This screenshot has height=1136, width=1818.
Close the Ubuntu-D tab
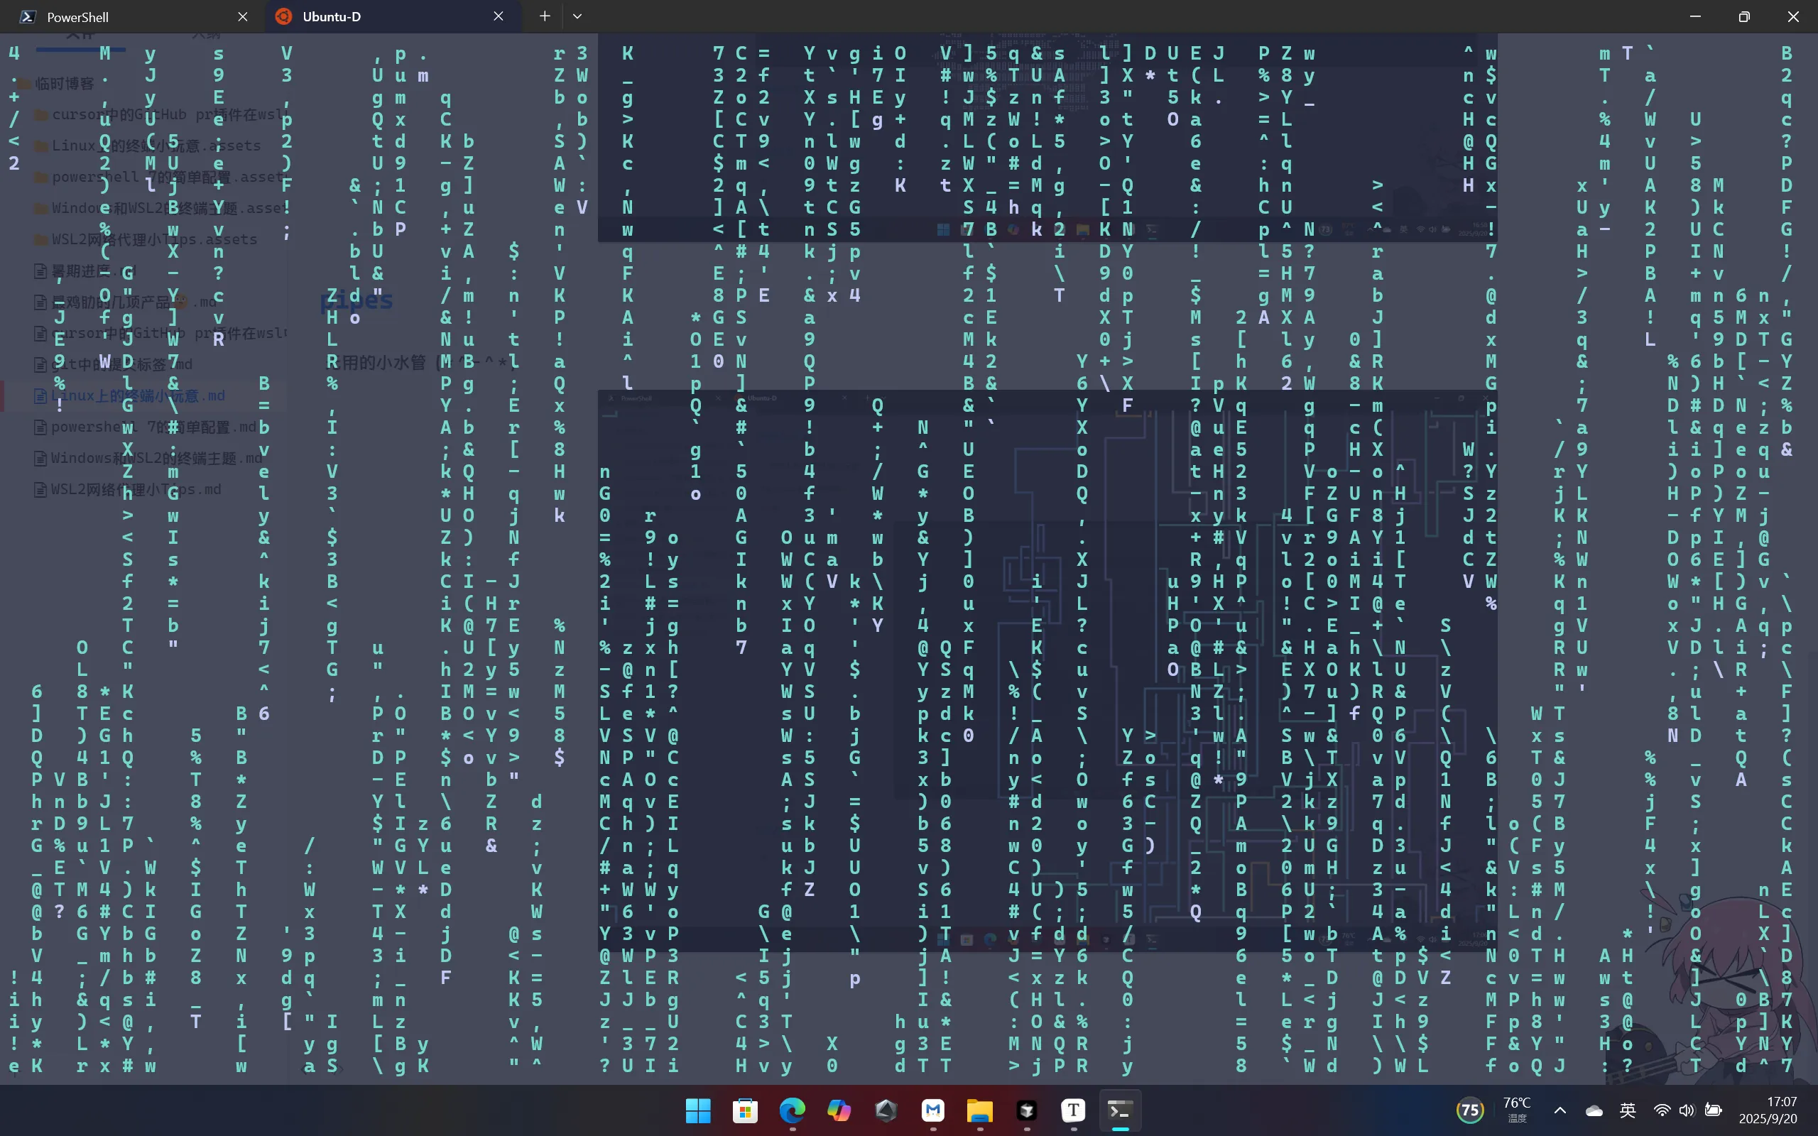pyautogui.click(x=498, y=16)
